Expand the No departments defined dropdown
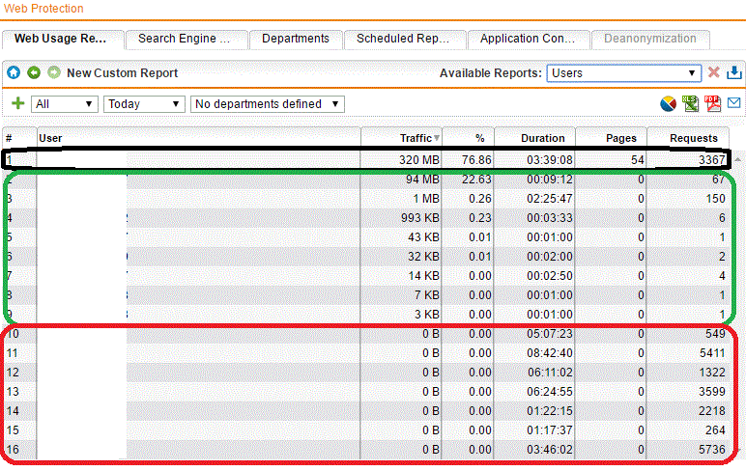Screen dimensions: 746x471 coord(268,104)
